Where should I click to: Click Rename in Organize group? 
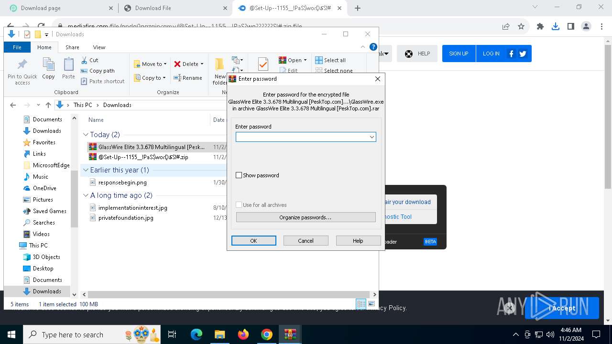tap(188, 78)
